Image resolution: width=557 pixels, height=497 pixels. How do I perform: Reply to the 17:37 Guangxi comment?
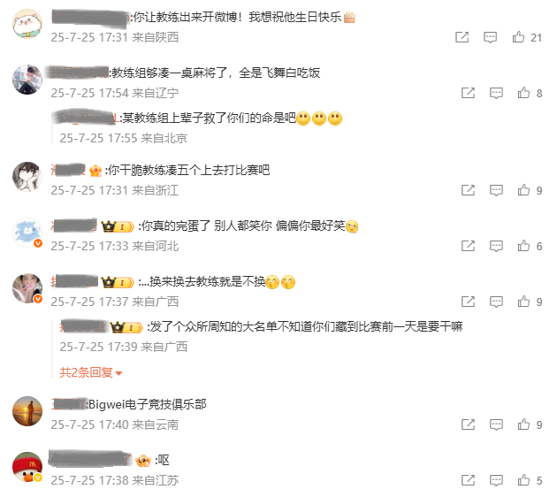[496, 302]
